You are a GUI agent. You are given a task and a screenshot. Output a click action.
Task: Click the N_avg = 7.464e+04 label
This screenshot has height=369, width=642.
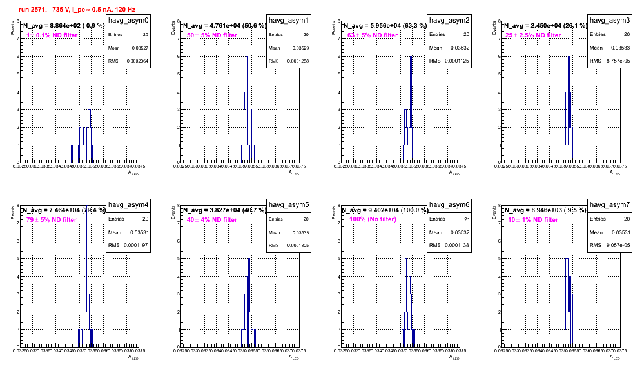tap(63, 210)
